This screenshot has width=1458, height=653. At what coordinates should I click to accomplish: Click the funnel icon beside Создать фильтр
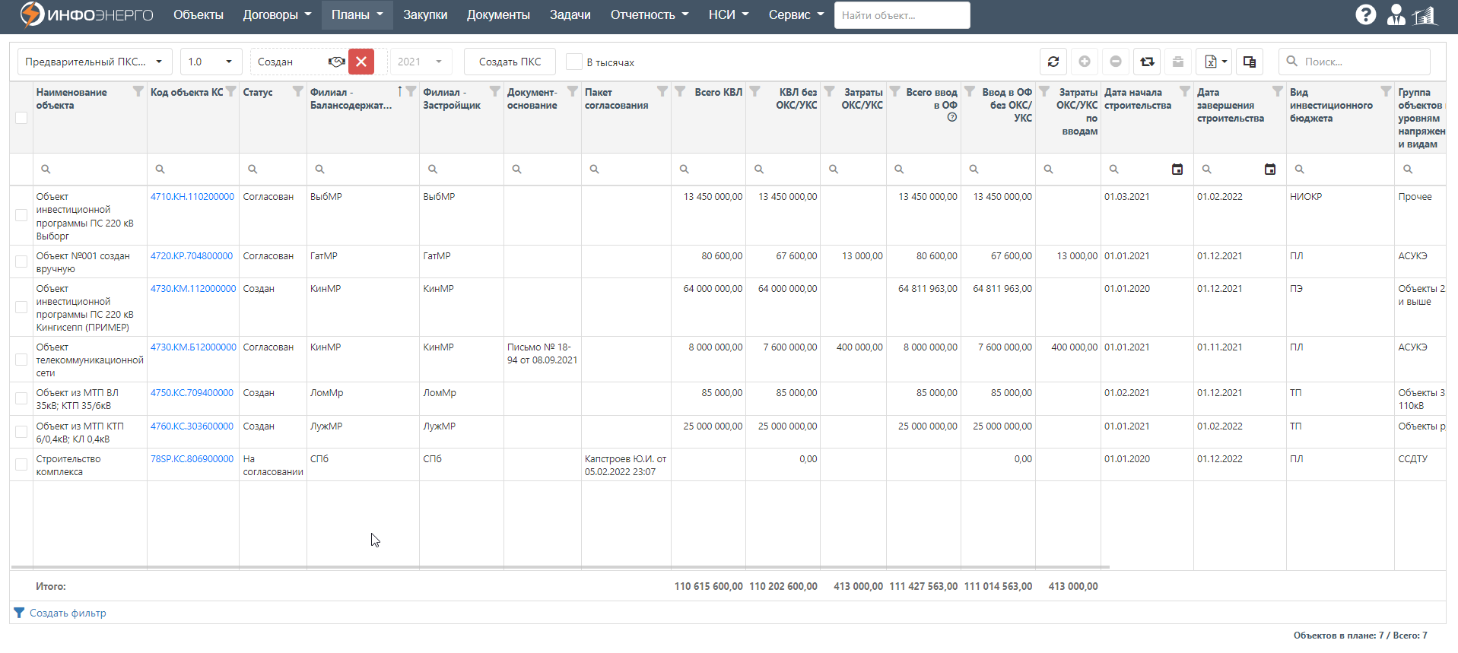pyautogui.click(x=19, y=613)
